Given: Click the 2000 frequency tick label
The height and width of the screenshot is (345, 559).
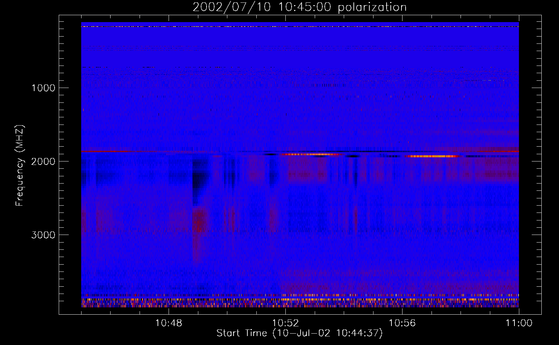Looking at the screenshot, I should pyautogui.click(x=43, y=161).
